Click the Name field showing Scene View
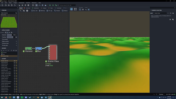This screenshot has height=99, width=176. [160, 13]
